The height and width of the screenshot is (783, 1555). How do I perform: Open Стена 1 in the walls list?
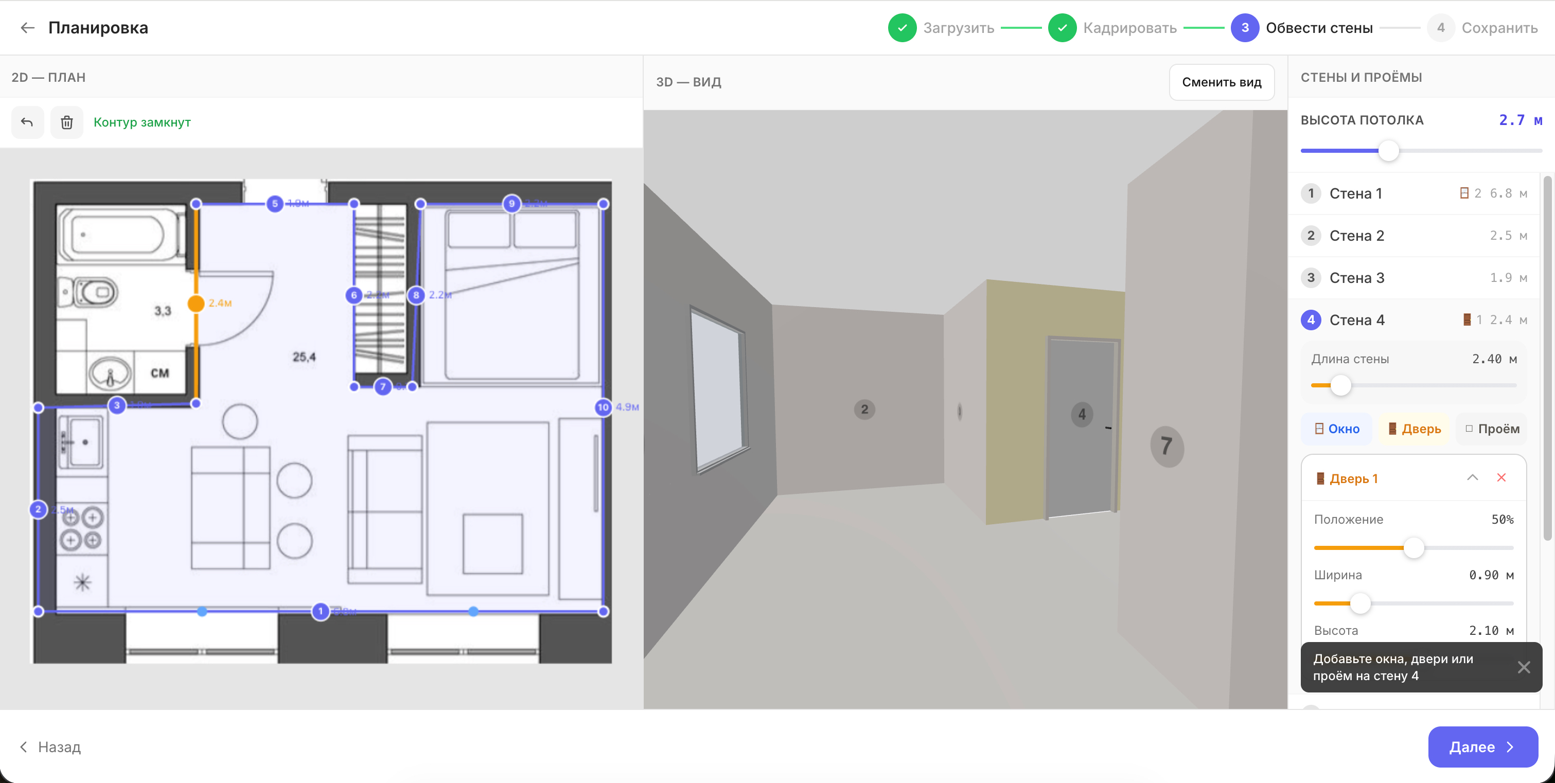point(1413,193)
